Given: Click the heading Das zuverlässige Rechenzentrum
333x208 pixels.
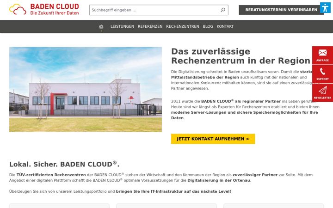Looking at the screenshot, I should pyautogui.click(x=240, y=56).
